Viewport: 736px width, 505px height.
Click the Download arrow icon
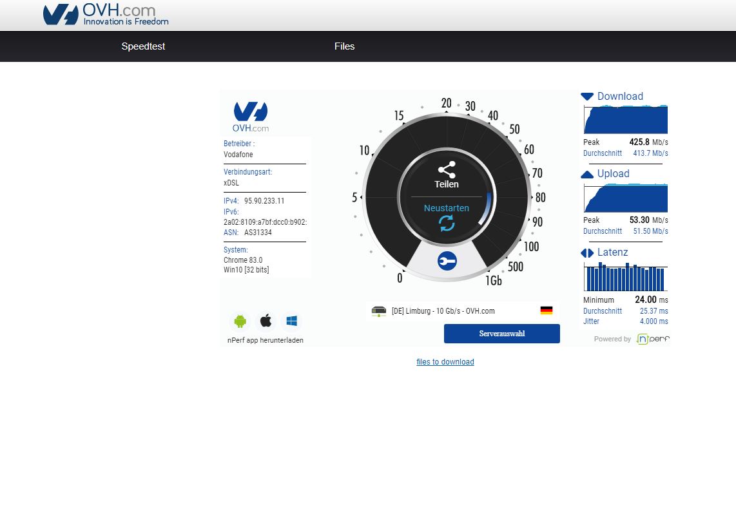coord(586,96)
